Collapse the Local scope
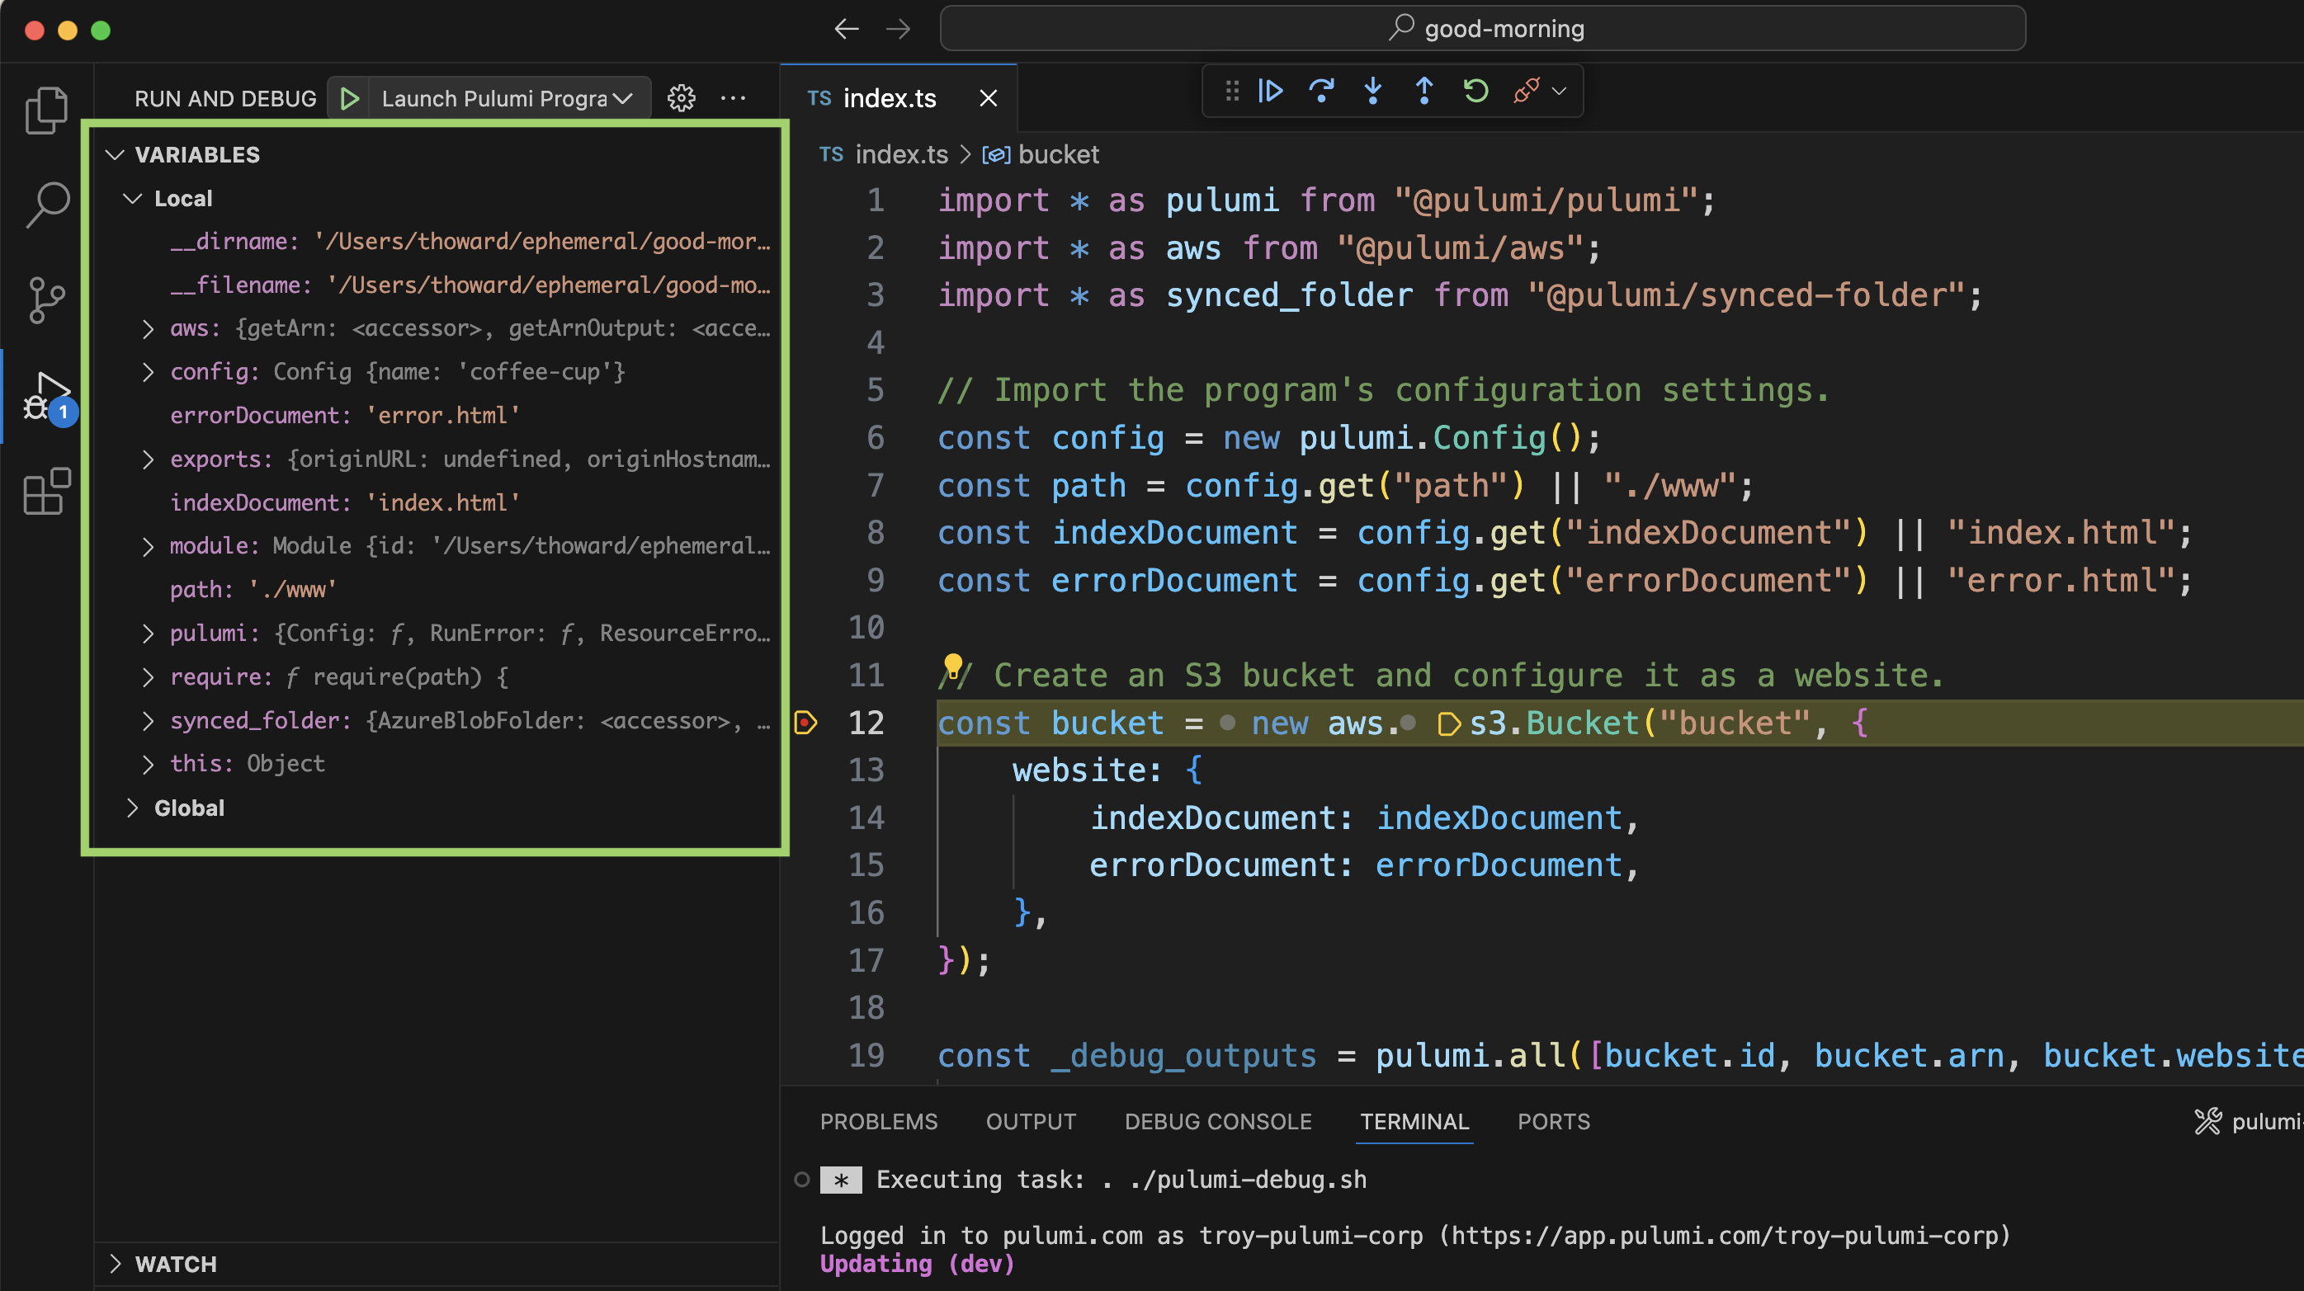Screen dimensions: 2304x1291 point(132,199)
